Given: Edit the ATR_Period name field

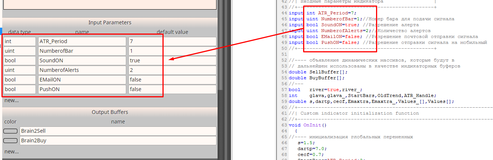Looking at the screenshot, I should pyautogui.click(x=82, y=41).
